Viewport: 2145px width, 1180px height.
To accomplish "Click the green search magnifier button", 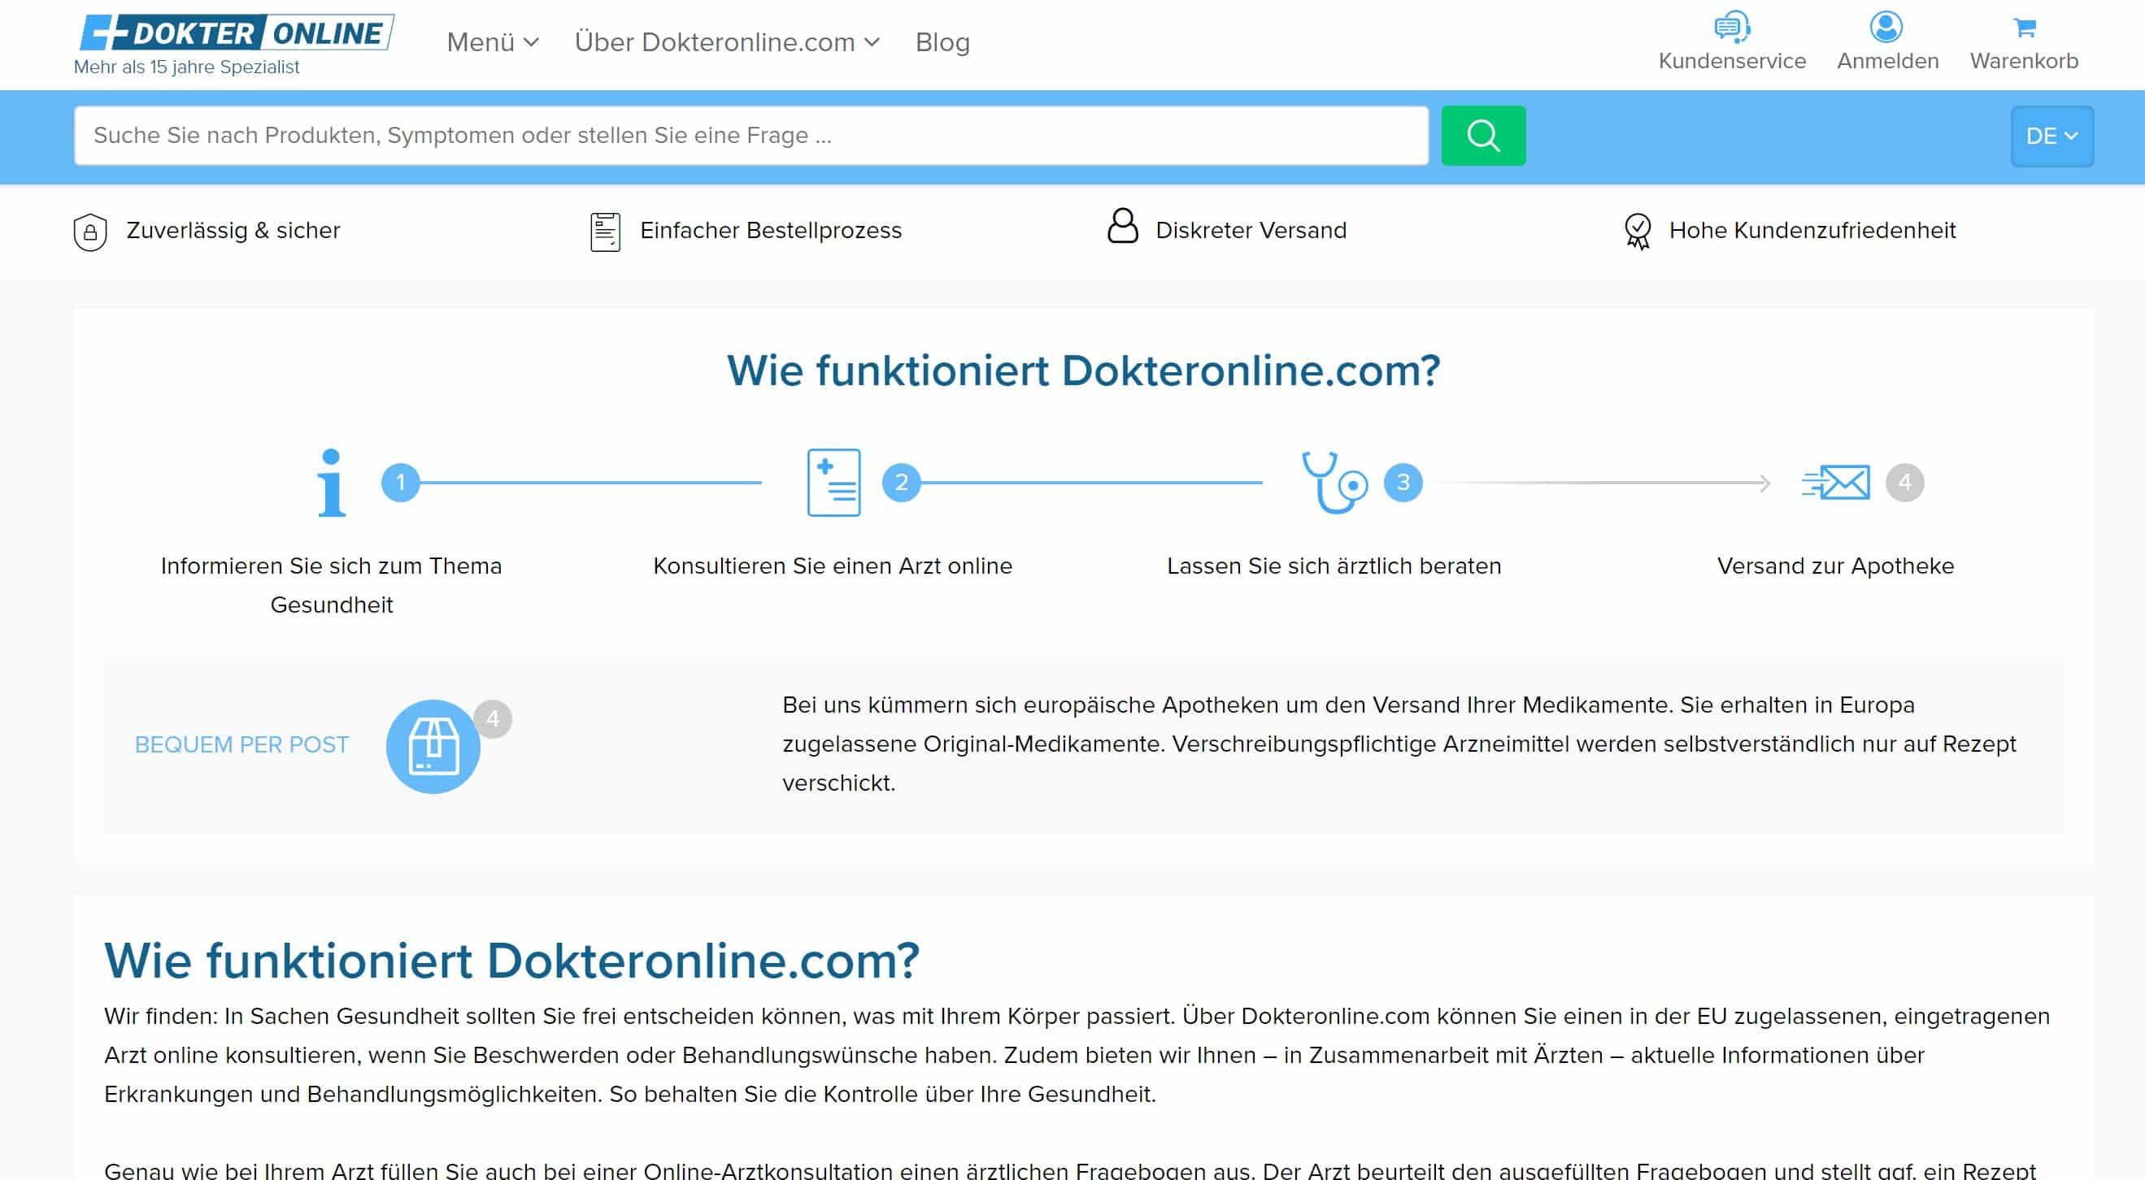I will (1482, 136).
